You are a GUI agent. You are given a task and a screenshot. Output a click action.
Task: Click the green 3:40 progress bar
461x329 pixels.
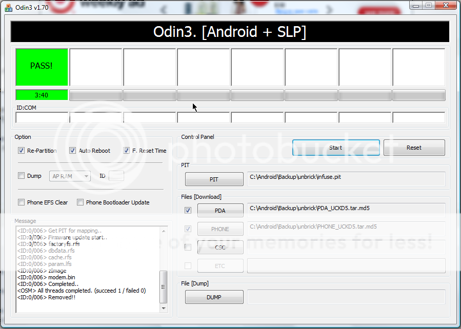pos(42,95)
